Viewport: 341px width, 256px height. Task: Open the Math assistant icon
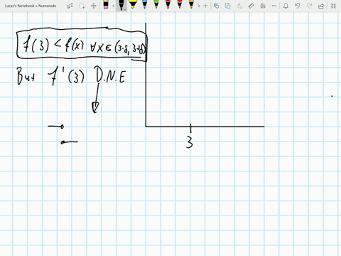pos(263,6)
